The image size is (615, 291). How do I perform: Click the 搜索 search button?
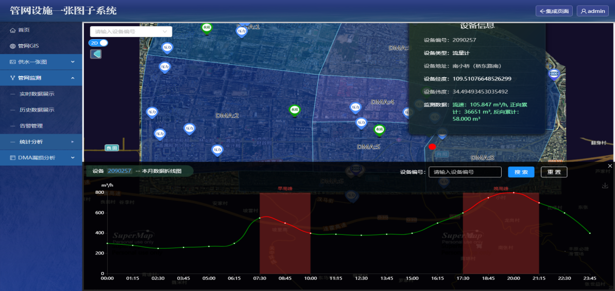click(521, 172)
